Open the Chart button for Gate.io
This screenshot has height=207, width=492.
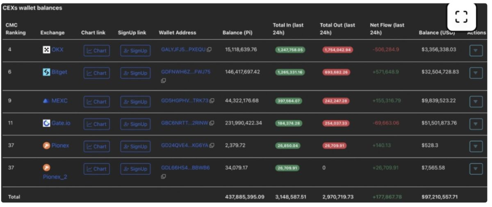(97, 124)
